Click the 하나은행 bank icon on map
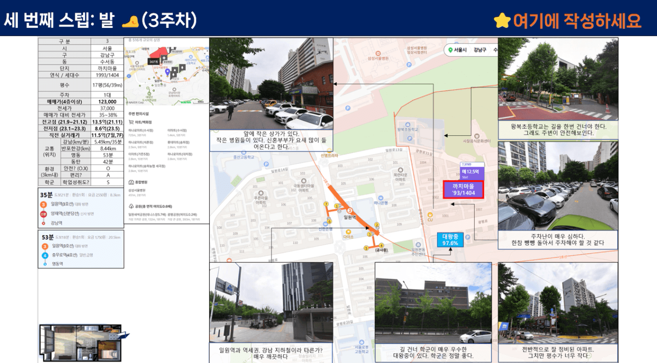657x363 pixels. (x=381, y=197)
